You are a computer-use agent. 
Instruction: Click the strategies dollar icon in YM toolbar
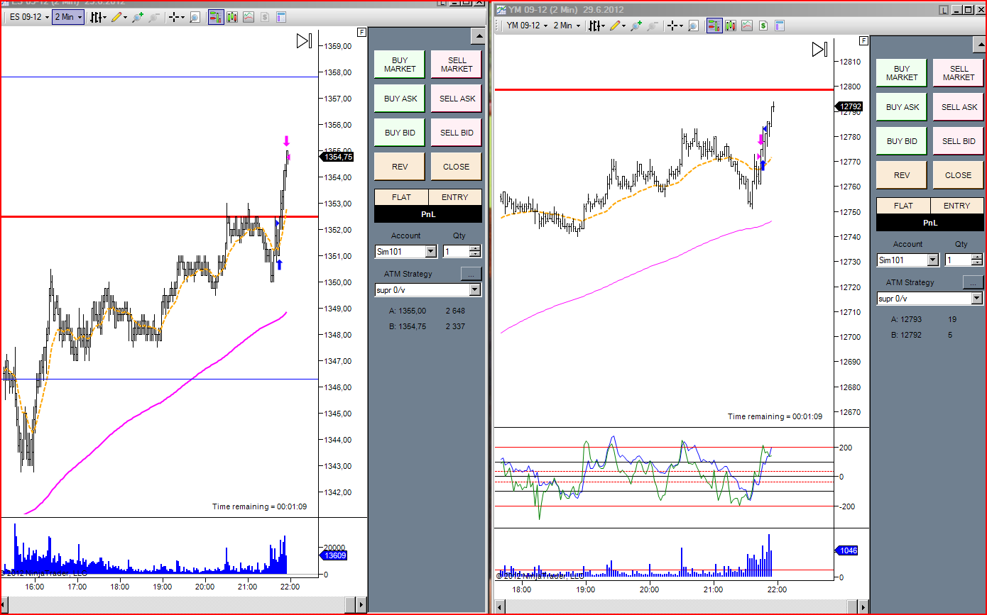(x=763, y=26)
